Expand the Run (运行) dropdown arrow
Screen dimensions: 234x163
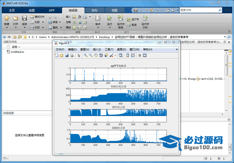click(110, 28)
